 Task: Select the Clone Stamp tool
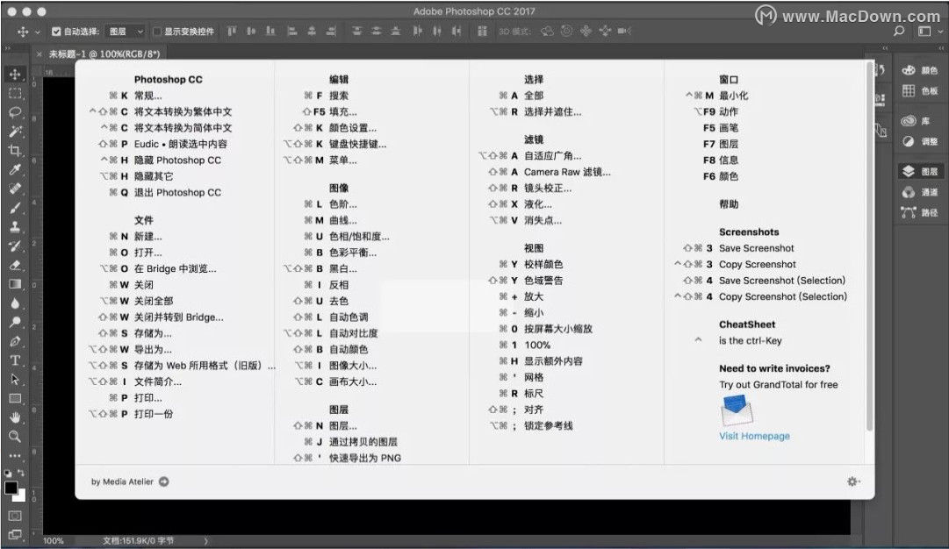15,227
